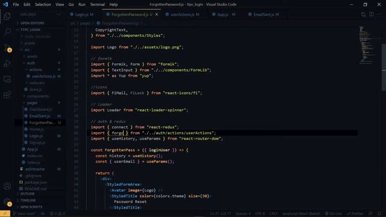Click the feedback icon in status bar
The height and width of the screenshot is (217, 386).
pyautogui.click(x=370, y=213)
